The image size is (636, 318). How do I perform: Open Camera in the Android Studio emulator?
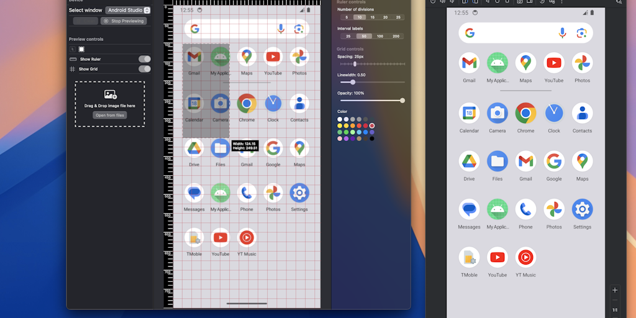point(497,113)
